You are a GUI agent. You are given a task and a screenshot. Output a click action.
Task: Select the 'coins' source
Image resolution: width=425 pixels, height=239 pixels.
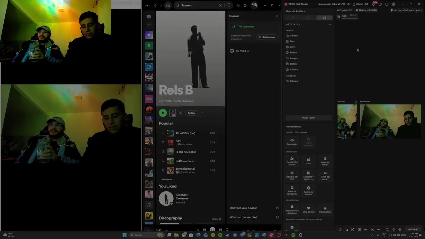click(293, 47)
